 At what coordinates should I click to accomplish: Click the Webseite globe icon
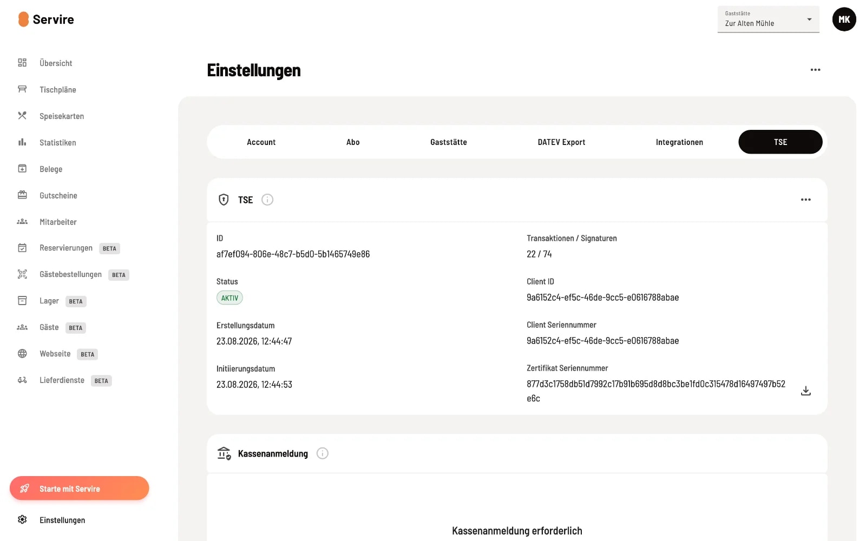tap(22, 354)
